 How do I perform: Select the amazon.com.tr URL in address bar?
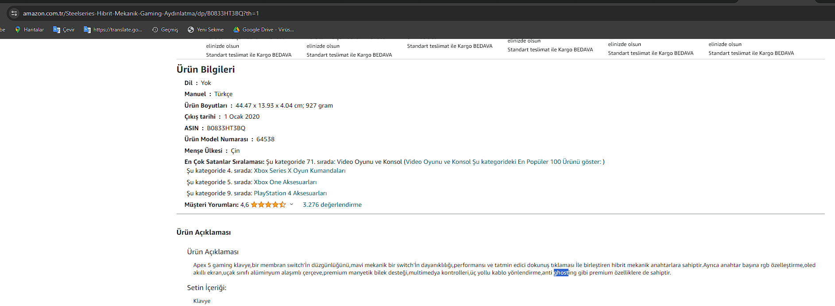coord(141,13)
